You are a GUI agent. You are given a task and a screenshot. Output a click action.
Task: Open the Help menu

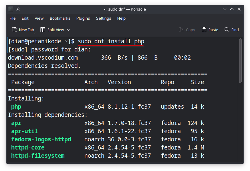coord(121,18)
